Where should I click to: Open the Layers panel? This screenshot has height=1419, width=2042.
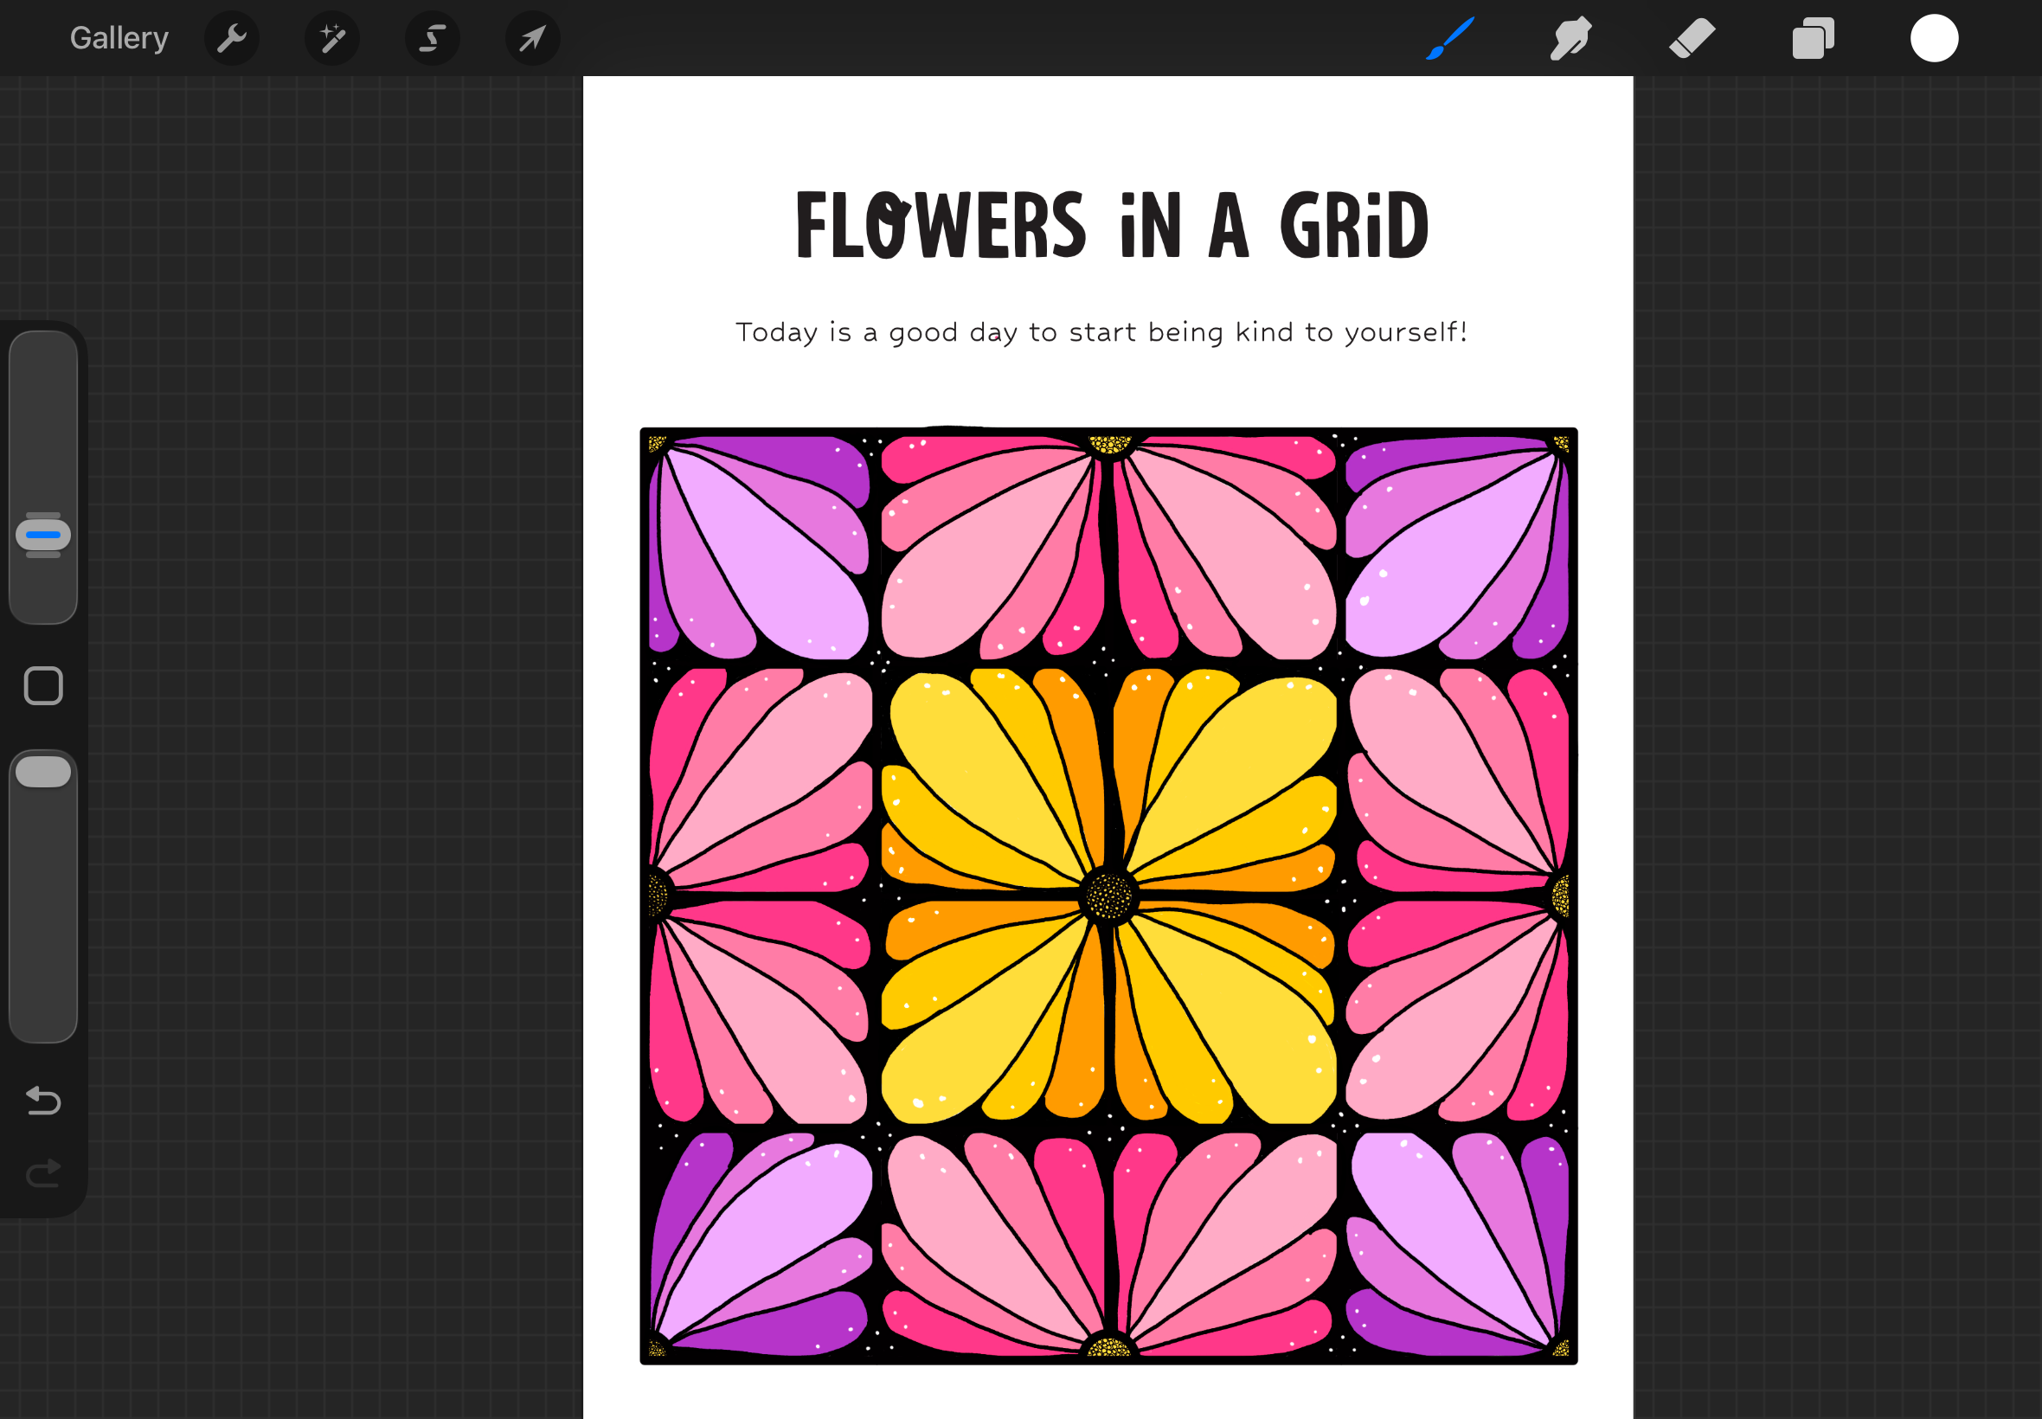tap(1813, 38)
